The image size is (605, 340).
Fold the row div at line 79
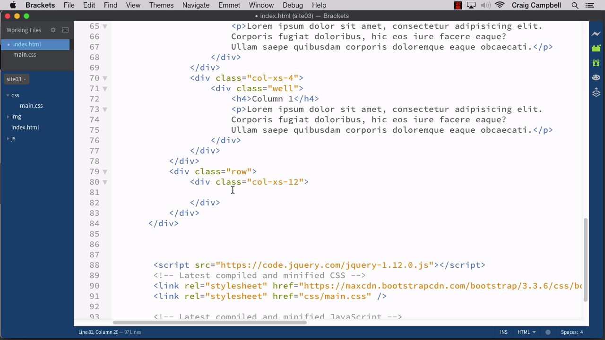tap(105, 172)
